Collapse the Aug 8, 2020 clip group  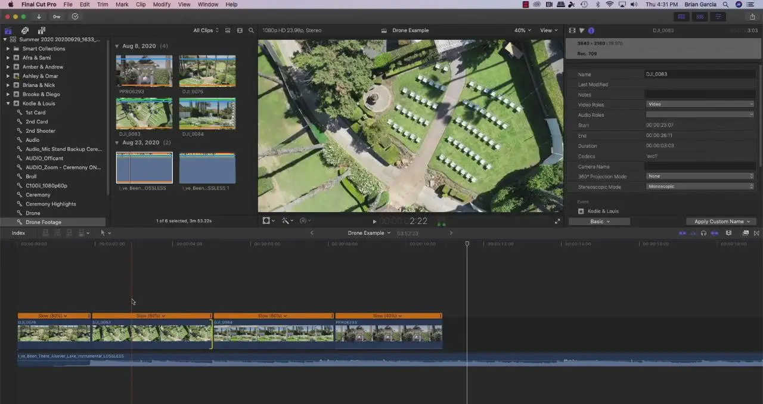[x=117, y=46]
